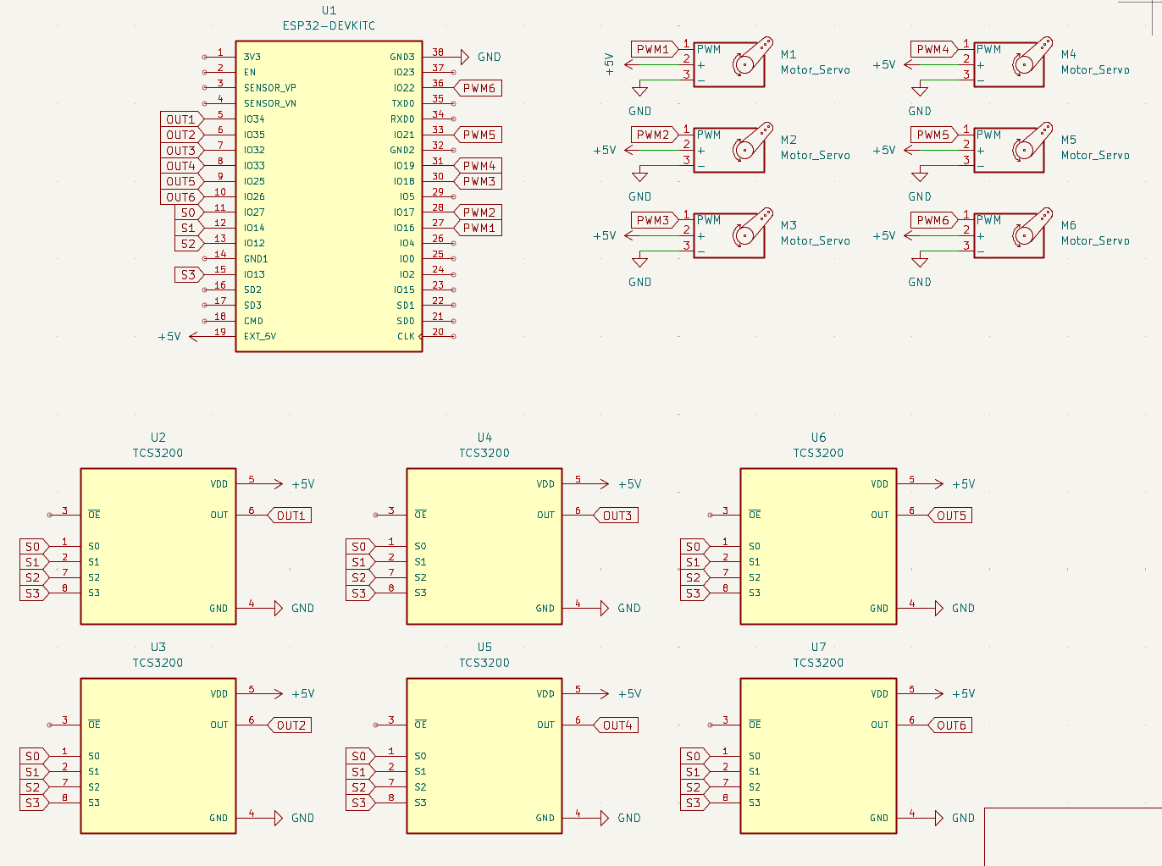Click the S0 label on U4 sensor
The width and height of the screenshot is (1162, 866).
359,547
